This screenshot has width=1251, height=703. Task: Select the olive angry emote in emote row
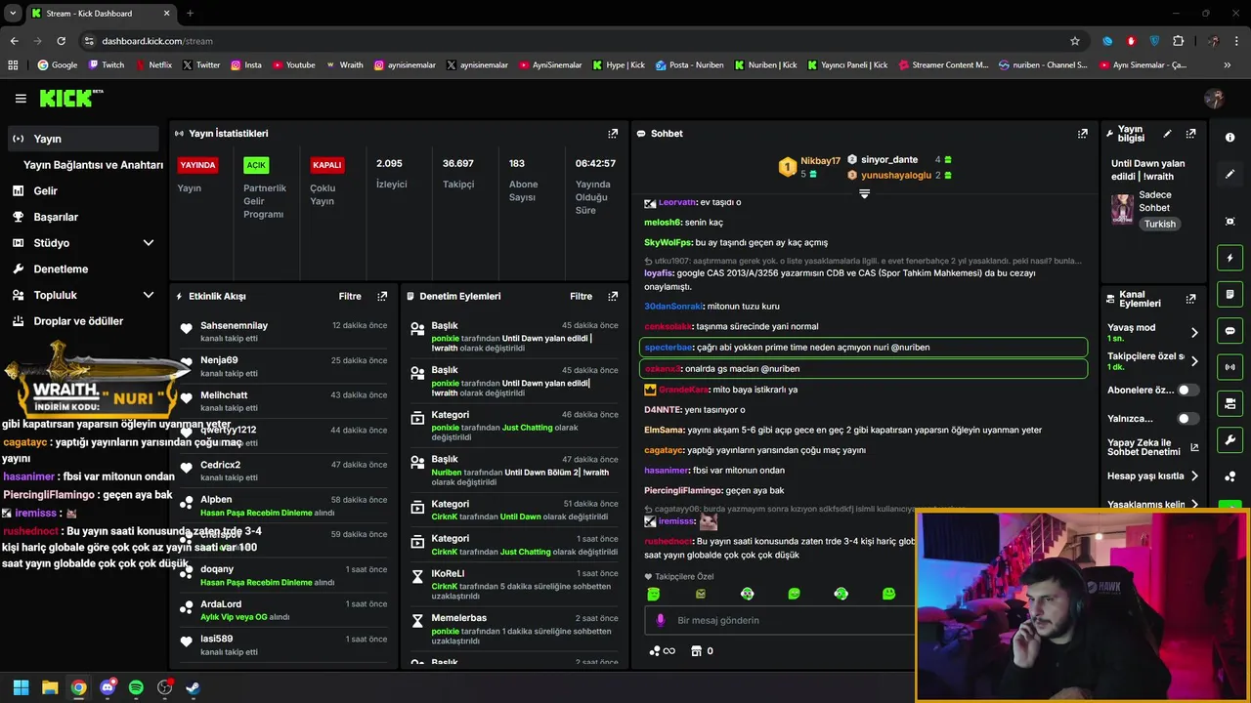[700, 594]
